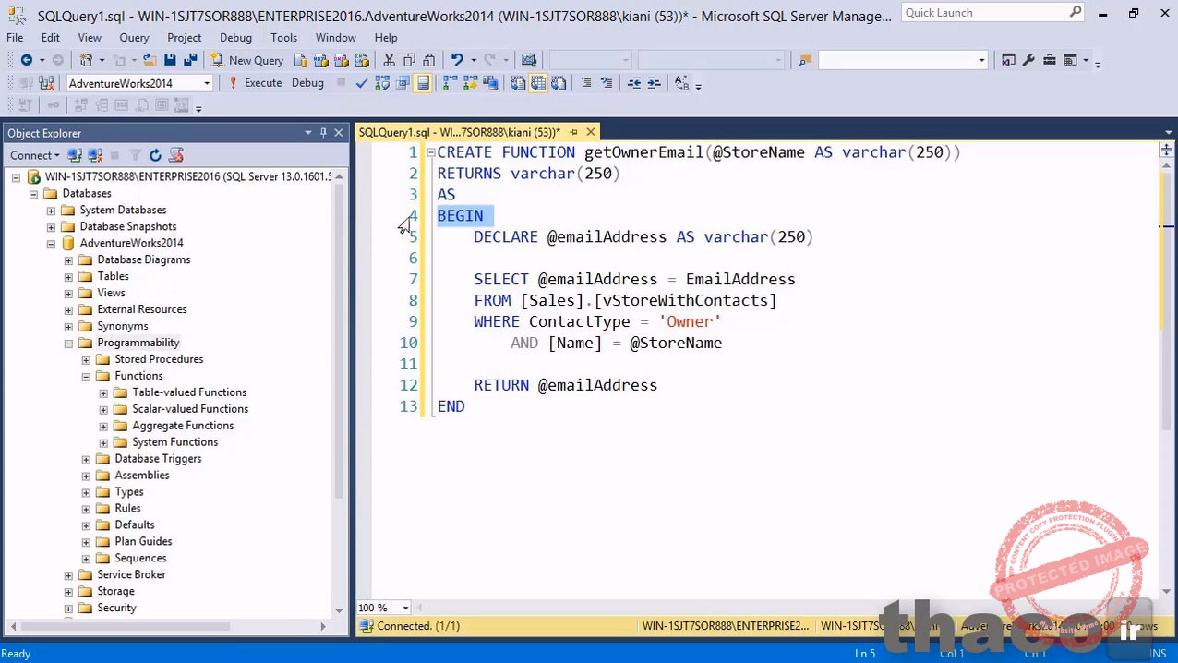1178x663 pixels.
Task: Refresh the Object Explorer tree
Action: (x=155, y=155)
